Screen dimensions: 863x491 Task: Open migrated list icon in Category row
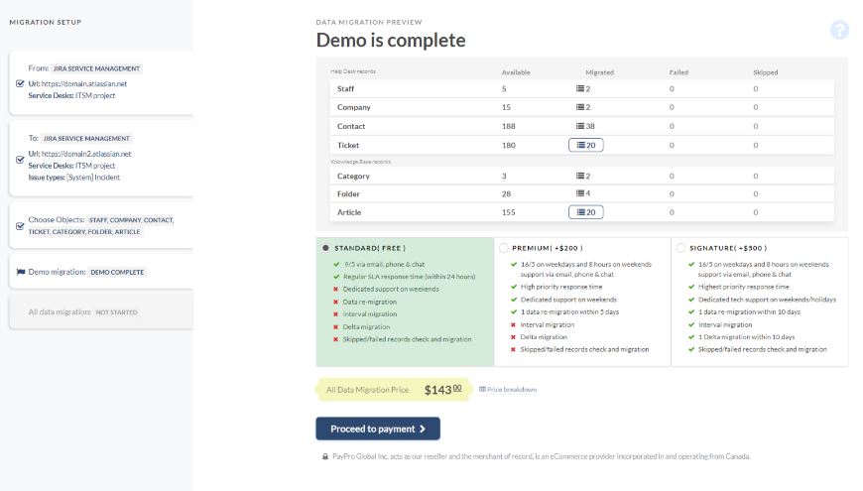coord(580,177)
